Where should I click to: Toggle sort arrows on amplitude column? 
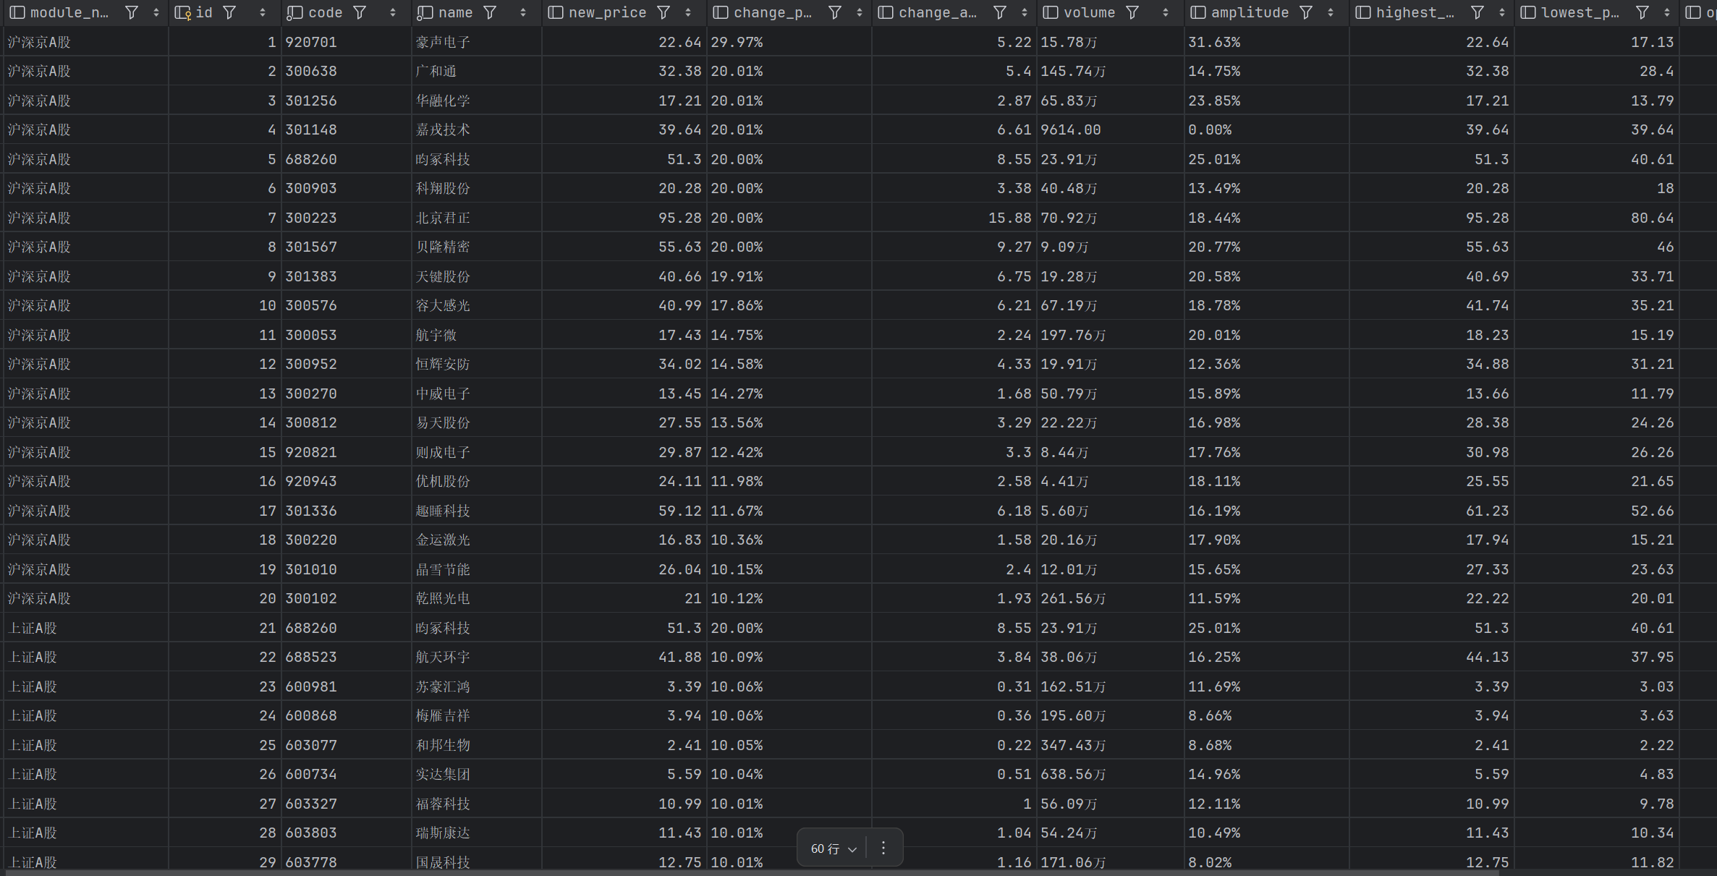pyautogui.click(x=1331, y=12)
